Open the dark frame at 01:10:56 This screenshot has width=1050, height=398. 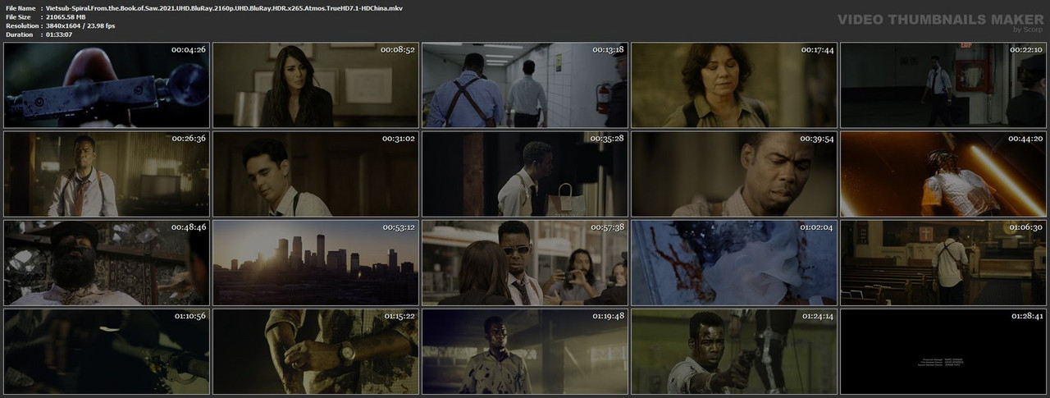[x=107, y=351]
